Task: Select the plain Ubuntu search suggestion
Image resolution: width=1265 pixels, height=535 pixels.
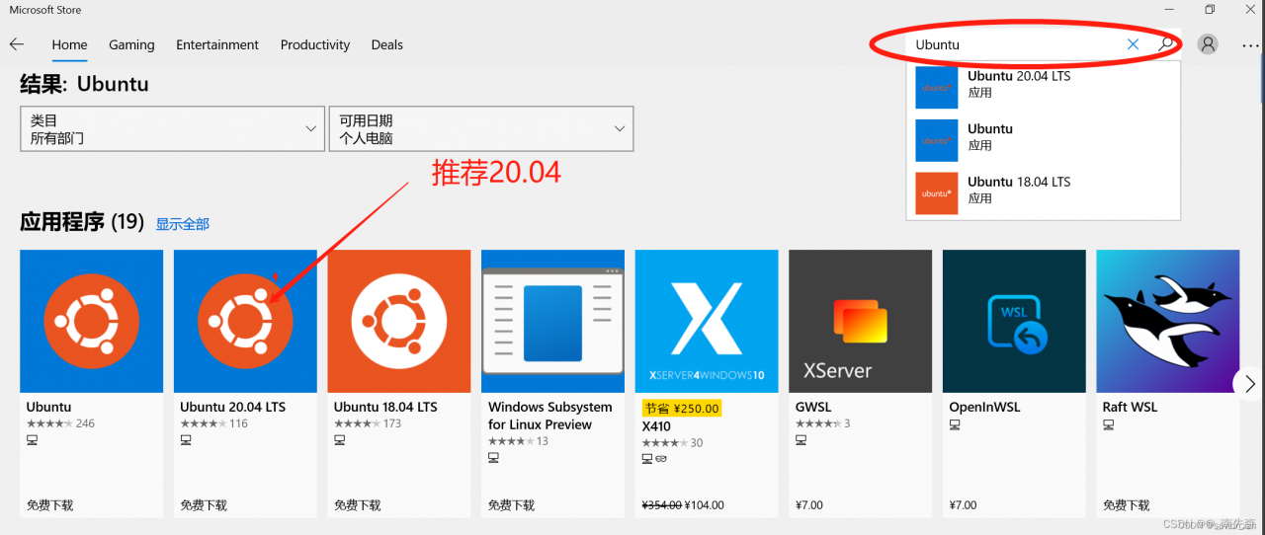Action: [x=1044, y=140]
